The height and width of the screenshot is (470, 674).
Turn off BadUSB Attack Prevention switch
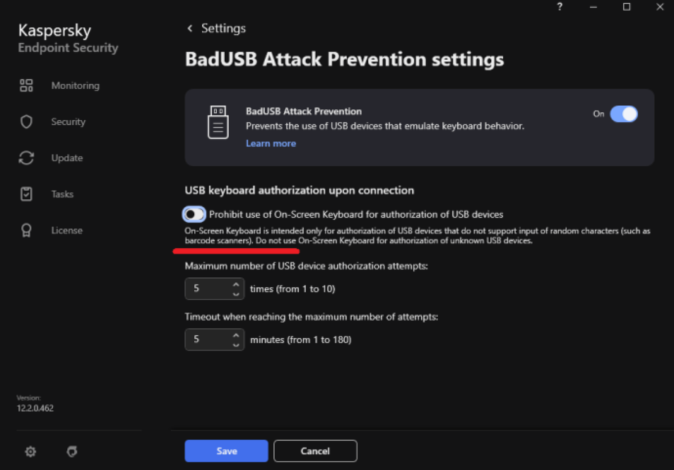point(623,114)
